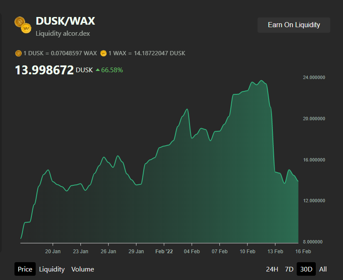This screenshot has height=280, width=343.
Task: Click the 20 Jan x-axis label
Action: [53, 252]
